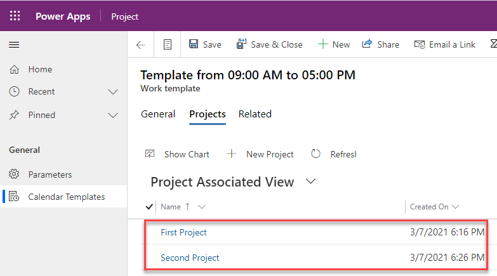The height and width of the screenshot is (276, 497).
Task: Toggle the select-all checkmark in grid header
Action: 149,206
